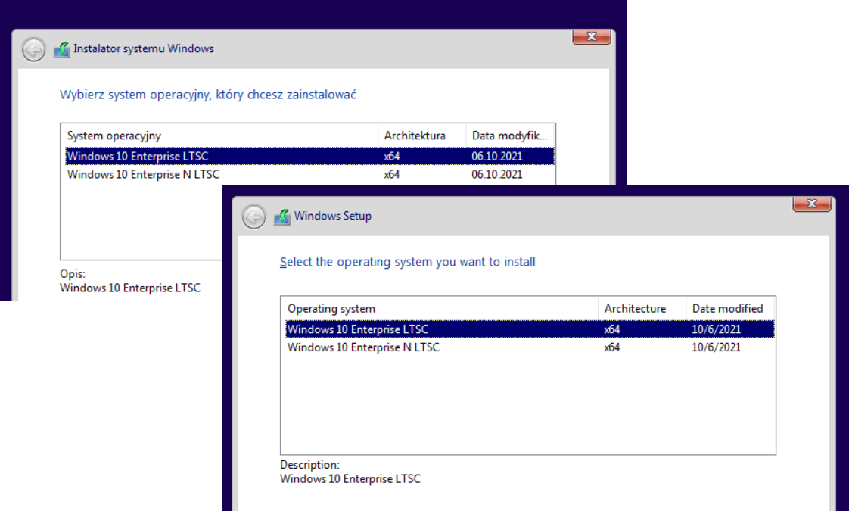Click the back arrow in Instalator systemu Windows

click(x=33, y=49)
